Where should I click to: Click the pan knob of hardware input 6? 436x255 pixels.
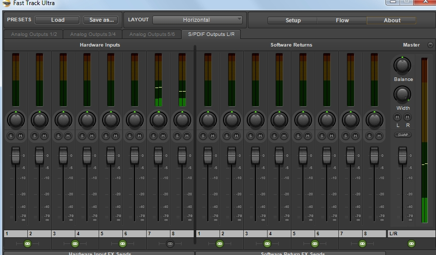(135, 120)
